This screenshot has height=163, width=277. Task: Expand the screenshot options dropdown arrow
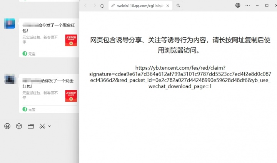pos(50,126)
